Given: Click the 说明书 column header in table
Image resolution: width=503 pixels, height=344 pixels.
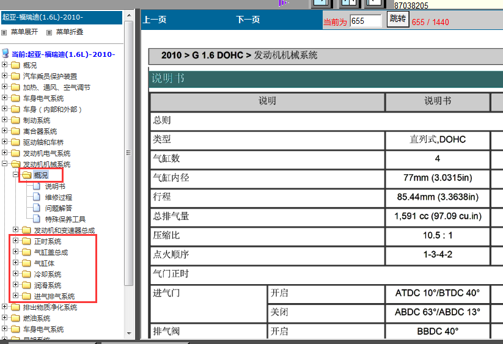Looking at the screenshot, I should click(x=438, y=101).
